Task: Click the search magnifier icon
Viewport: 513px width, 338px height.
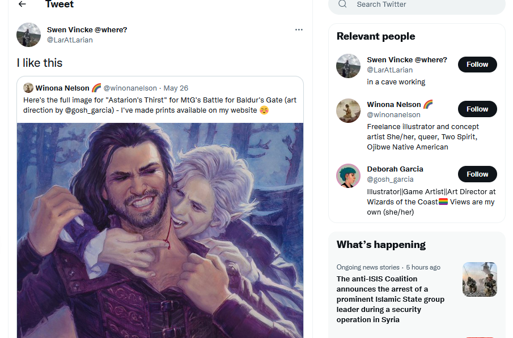Action: pos(342,5)
